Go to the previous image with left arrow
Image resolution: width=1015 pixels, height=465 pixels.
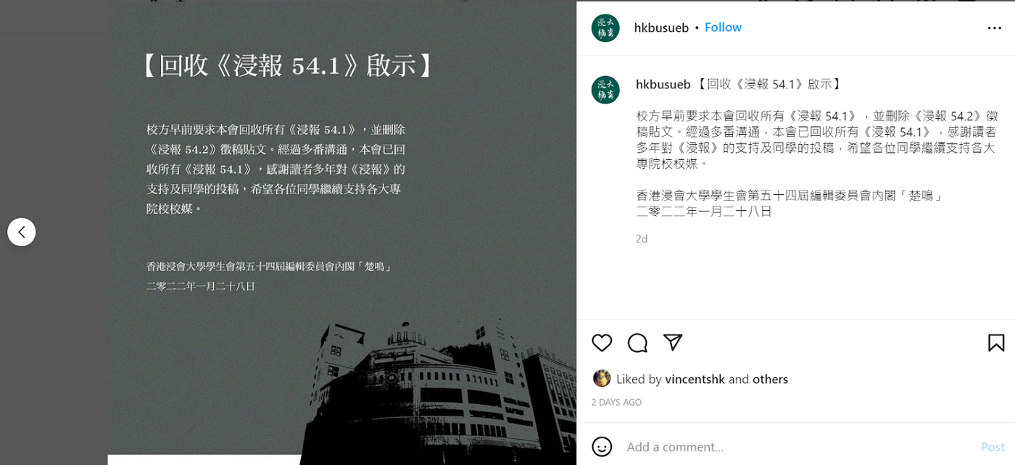click(22, 232)
